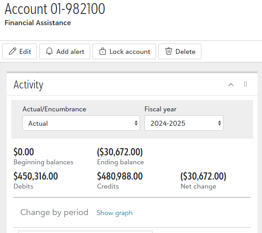Click the Add alert button
262x233 pixels.
pos(65,51)
